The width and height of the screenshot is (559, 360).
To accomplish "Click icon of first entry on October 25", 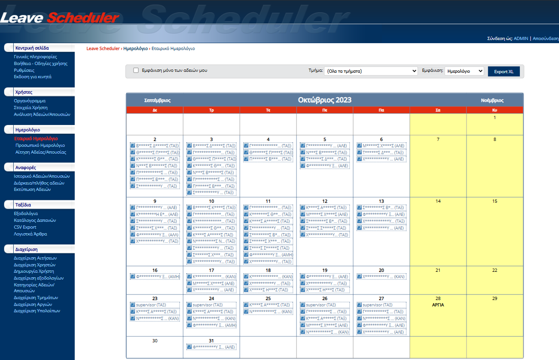I will pyautogui.click(x=246, y=305).
